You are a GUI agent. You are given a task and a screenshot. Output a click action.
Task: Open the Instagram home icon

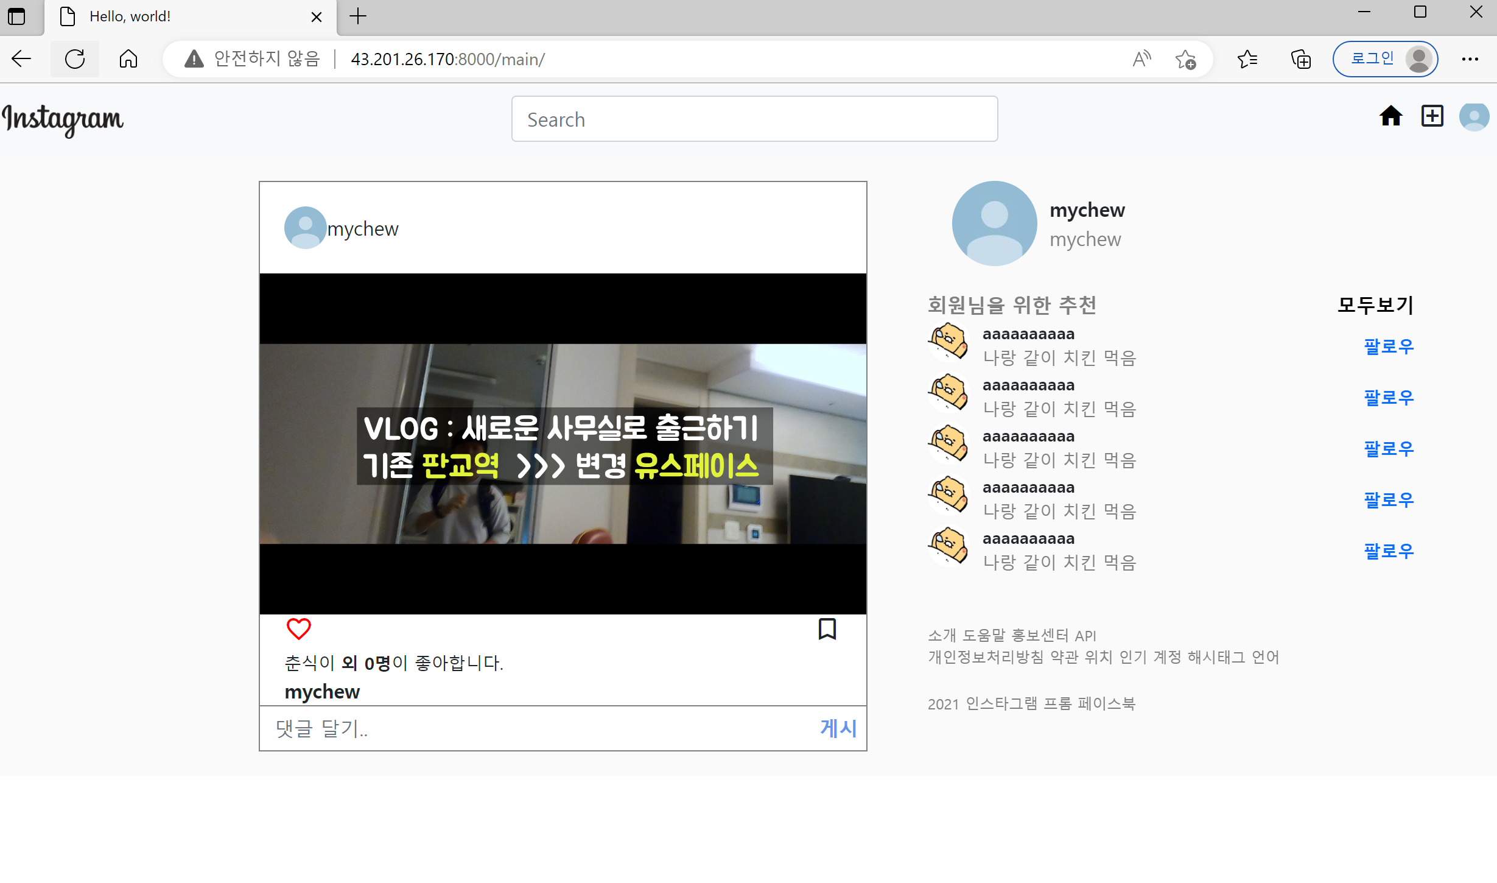[x=1390, y=116]
